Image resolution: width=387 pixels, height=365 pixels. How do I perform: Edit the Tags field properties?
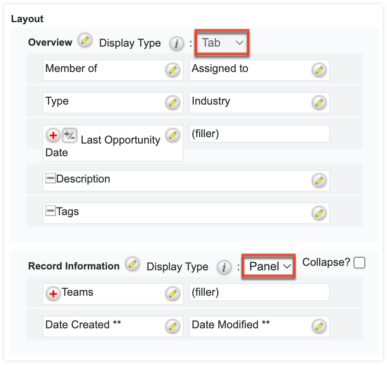[x=319, y=213]
